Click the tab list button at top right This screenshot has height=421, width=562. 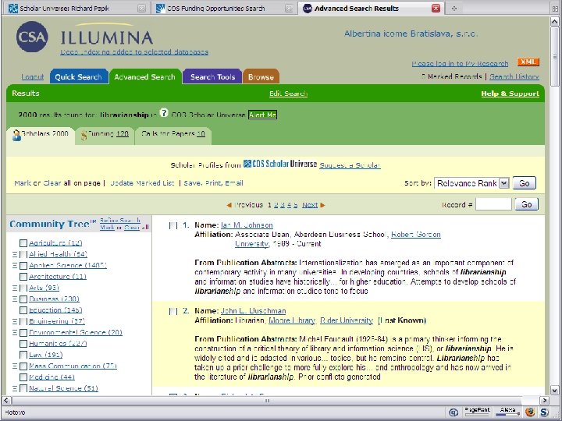tap(556, 9)
